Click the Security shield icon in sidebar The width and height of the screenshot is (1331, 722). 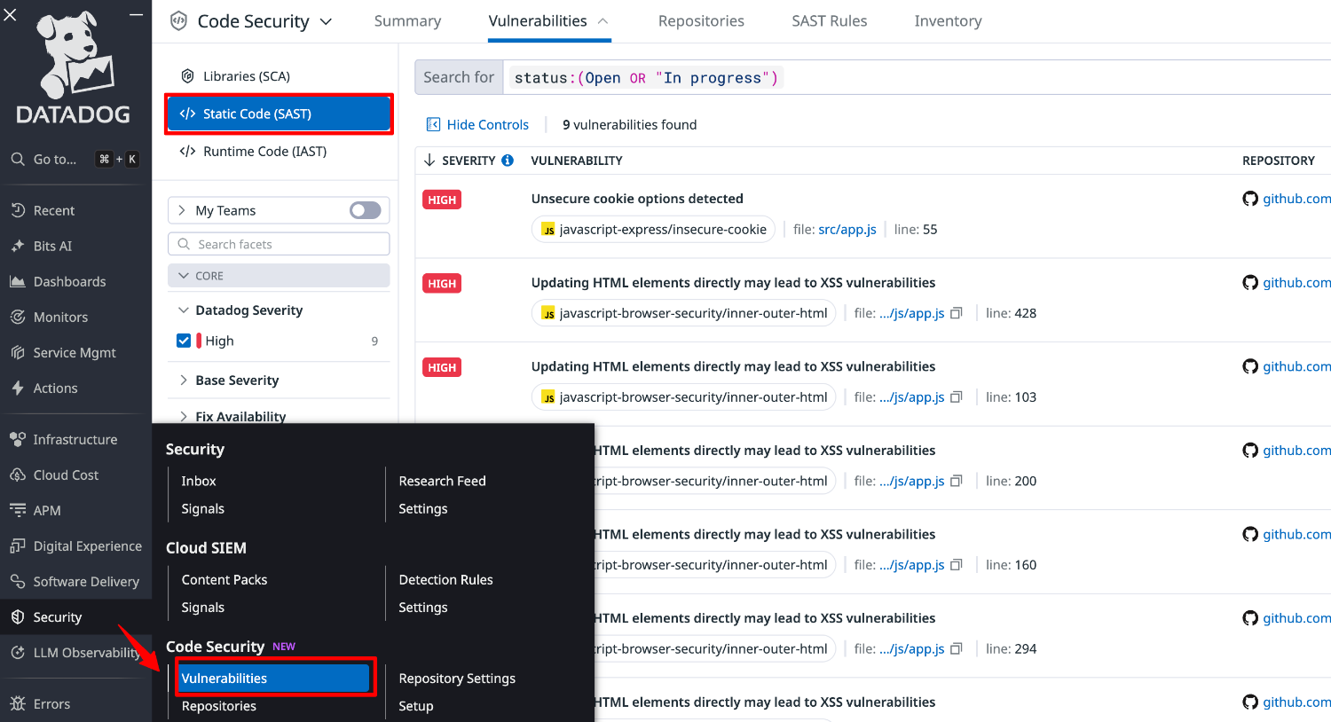coord(18,616)
